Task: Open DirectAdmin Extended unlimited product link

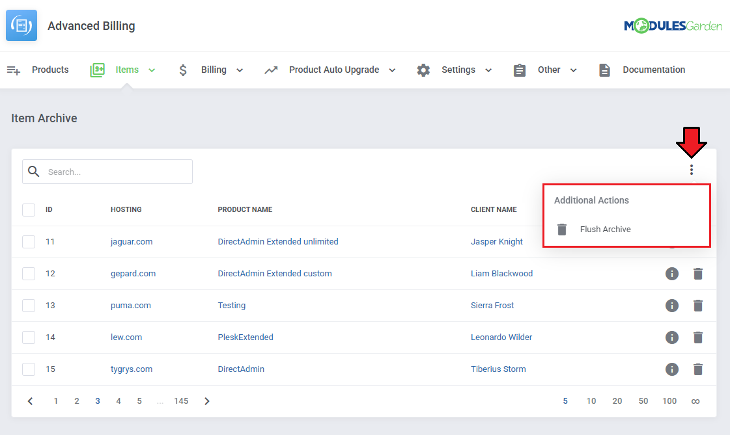Action: [278, 242]
